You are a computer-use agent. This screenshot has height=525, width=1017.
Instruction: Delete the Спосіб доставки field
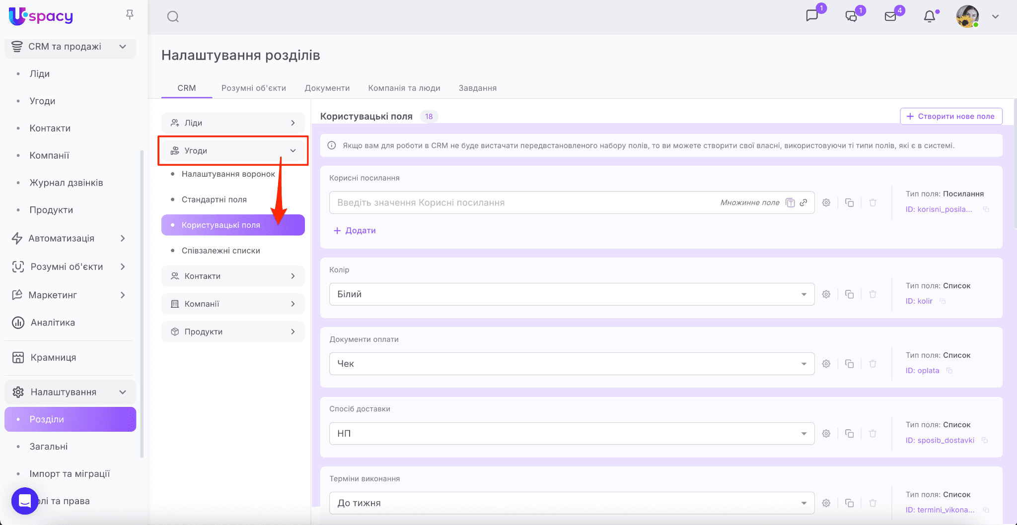[872, 434]
